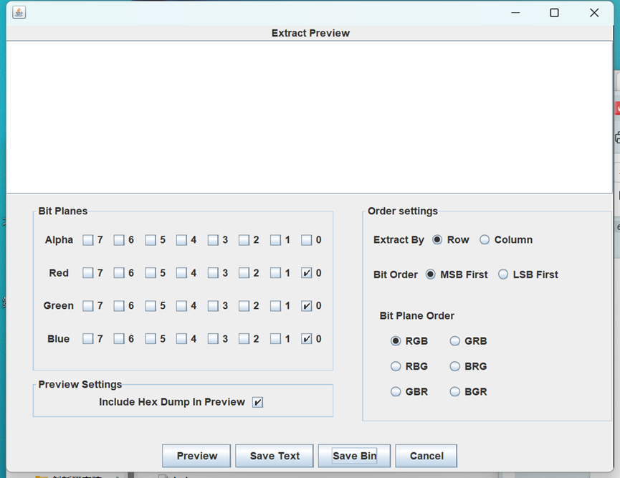
Task: Check the Green bit 7 checkbox
Action: [x=87, y=305]
